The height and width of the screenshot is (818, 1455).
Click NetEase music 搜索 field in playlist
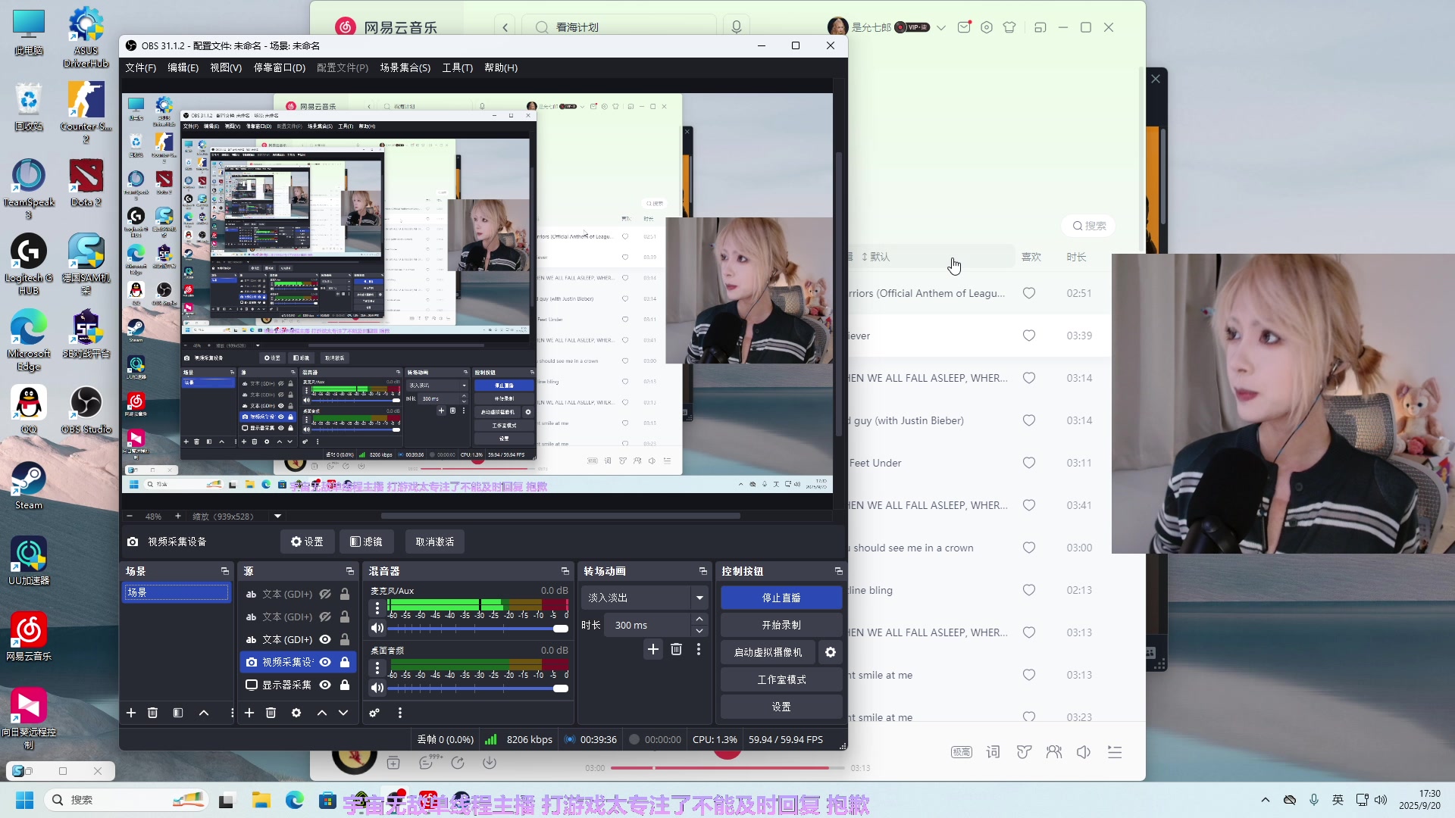tap(1089, 226)
